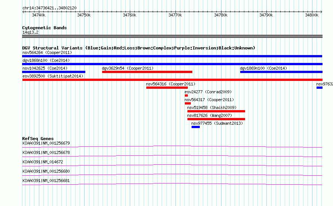This screenshot has width=333, height=206.
Task: Select the nsv977455 (Sudmant2013) blue bar
Action: coord(196,127)
